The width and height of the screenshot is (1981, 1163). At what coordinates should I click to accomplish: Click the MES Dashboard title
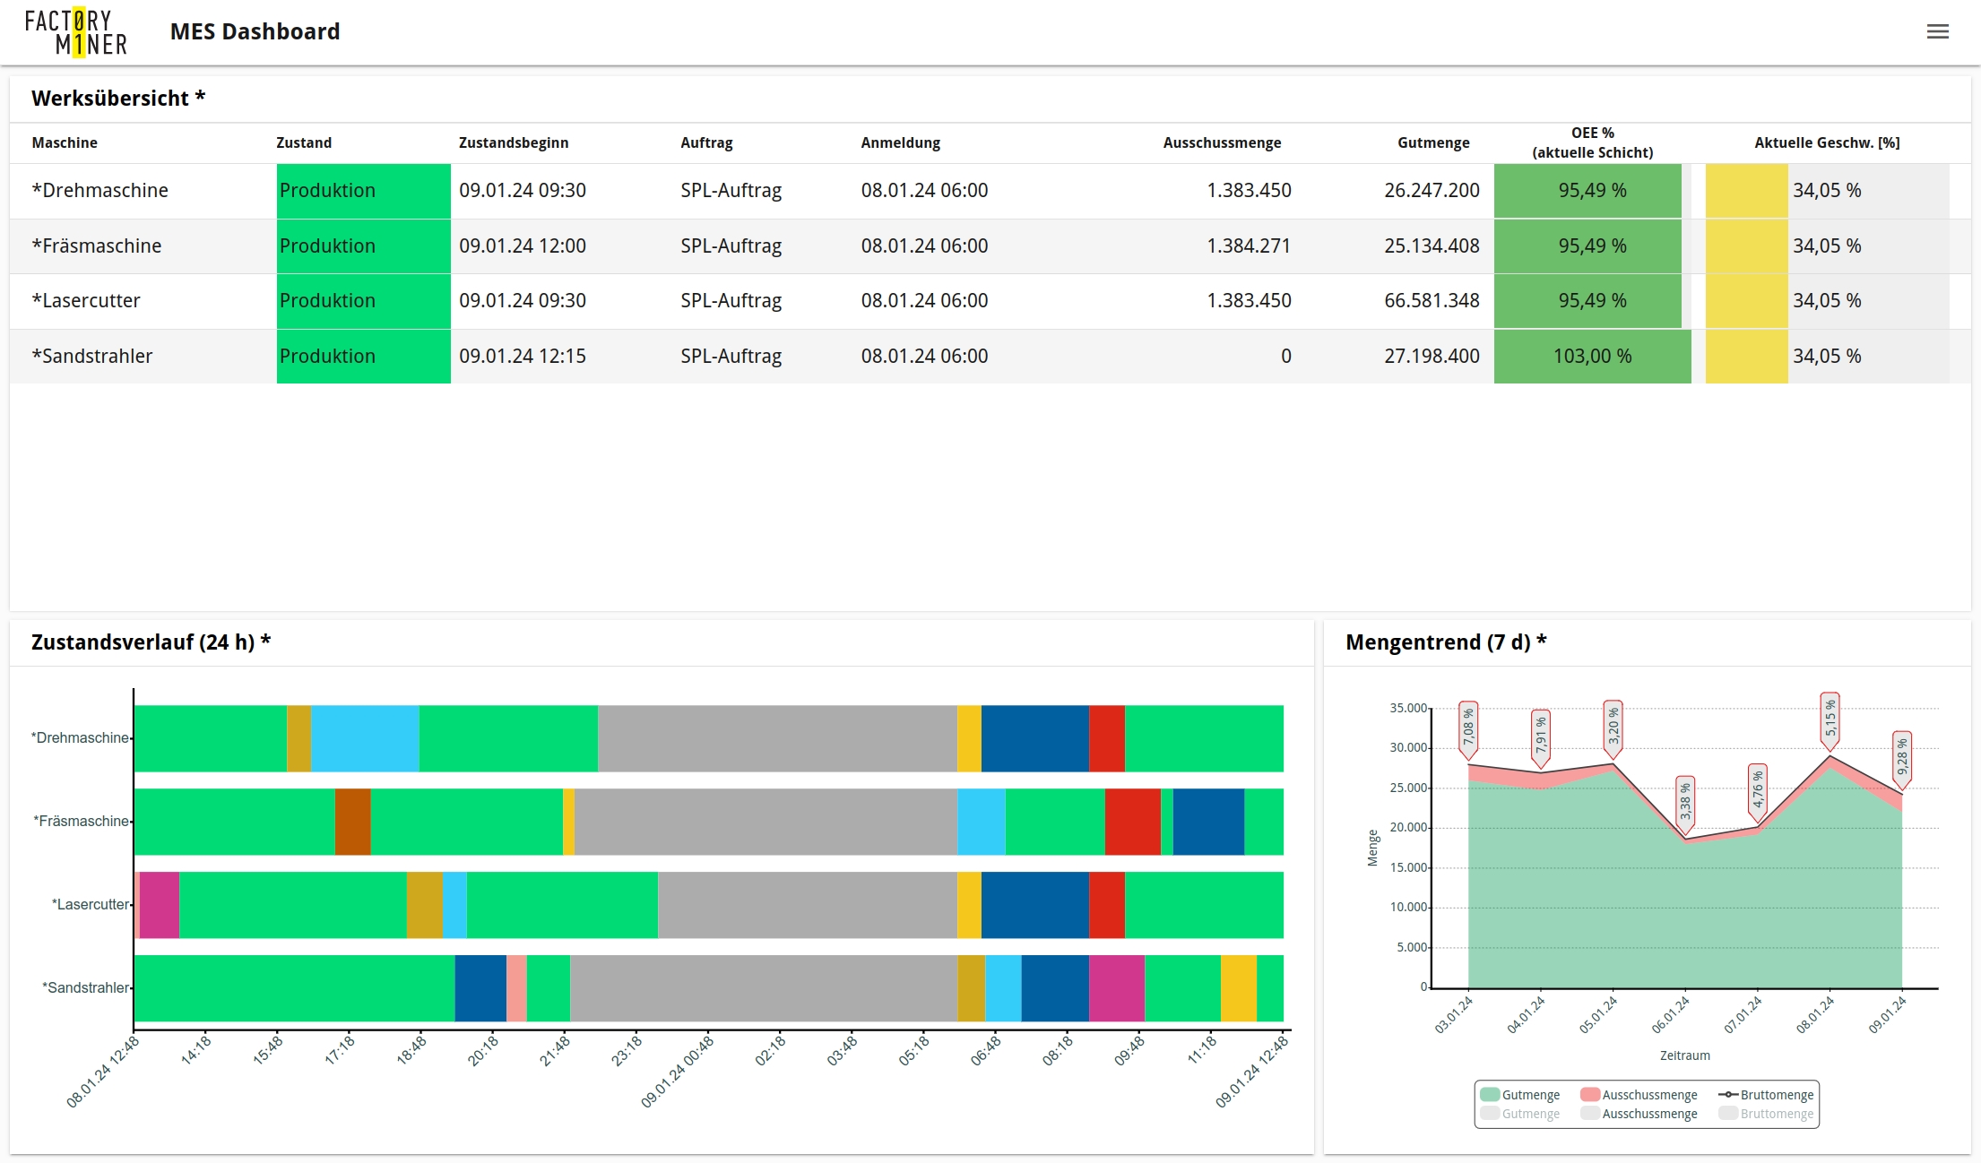[x=255, y=32]
